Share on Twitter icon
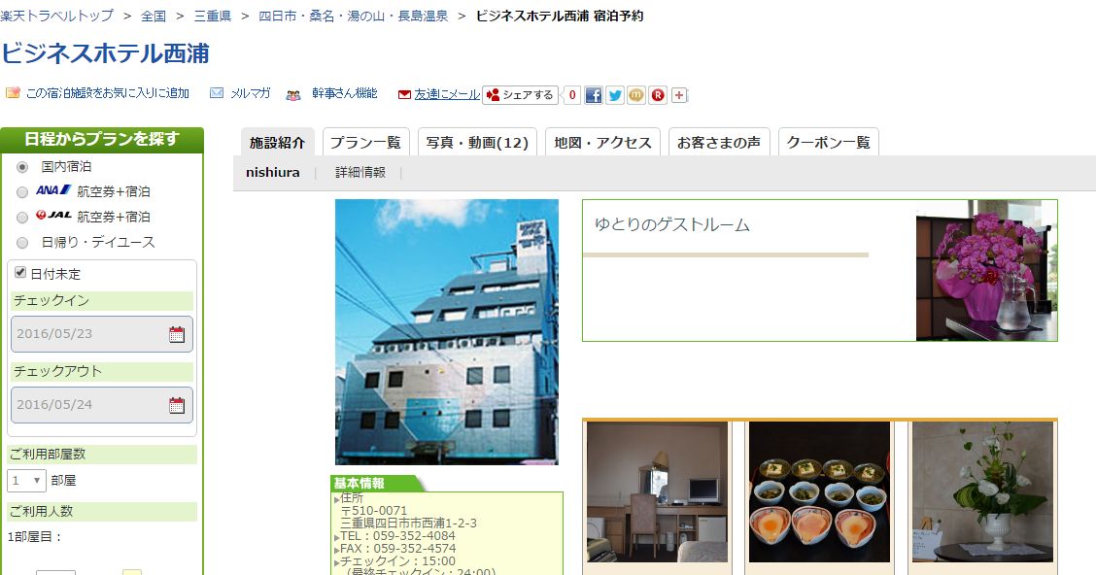The height and width of the screenshot is (575, 1096). click(614, 95)
